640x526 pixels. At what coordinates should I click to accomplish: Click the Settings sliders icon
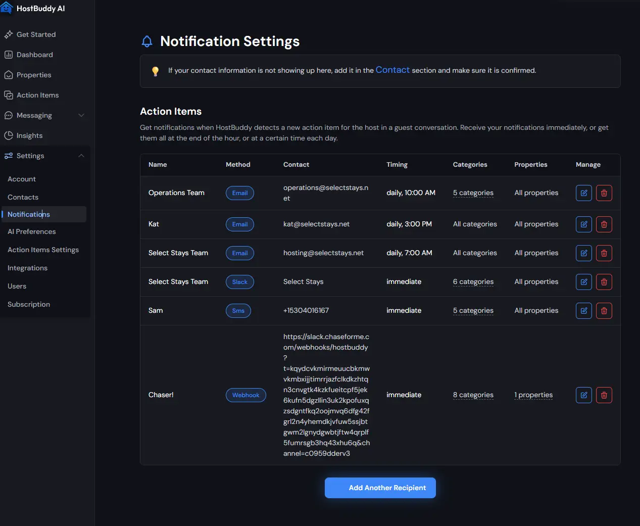coord(9,156)
